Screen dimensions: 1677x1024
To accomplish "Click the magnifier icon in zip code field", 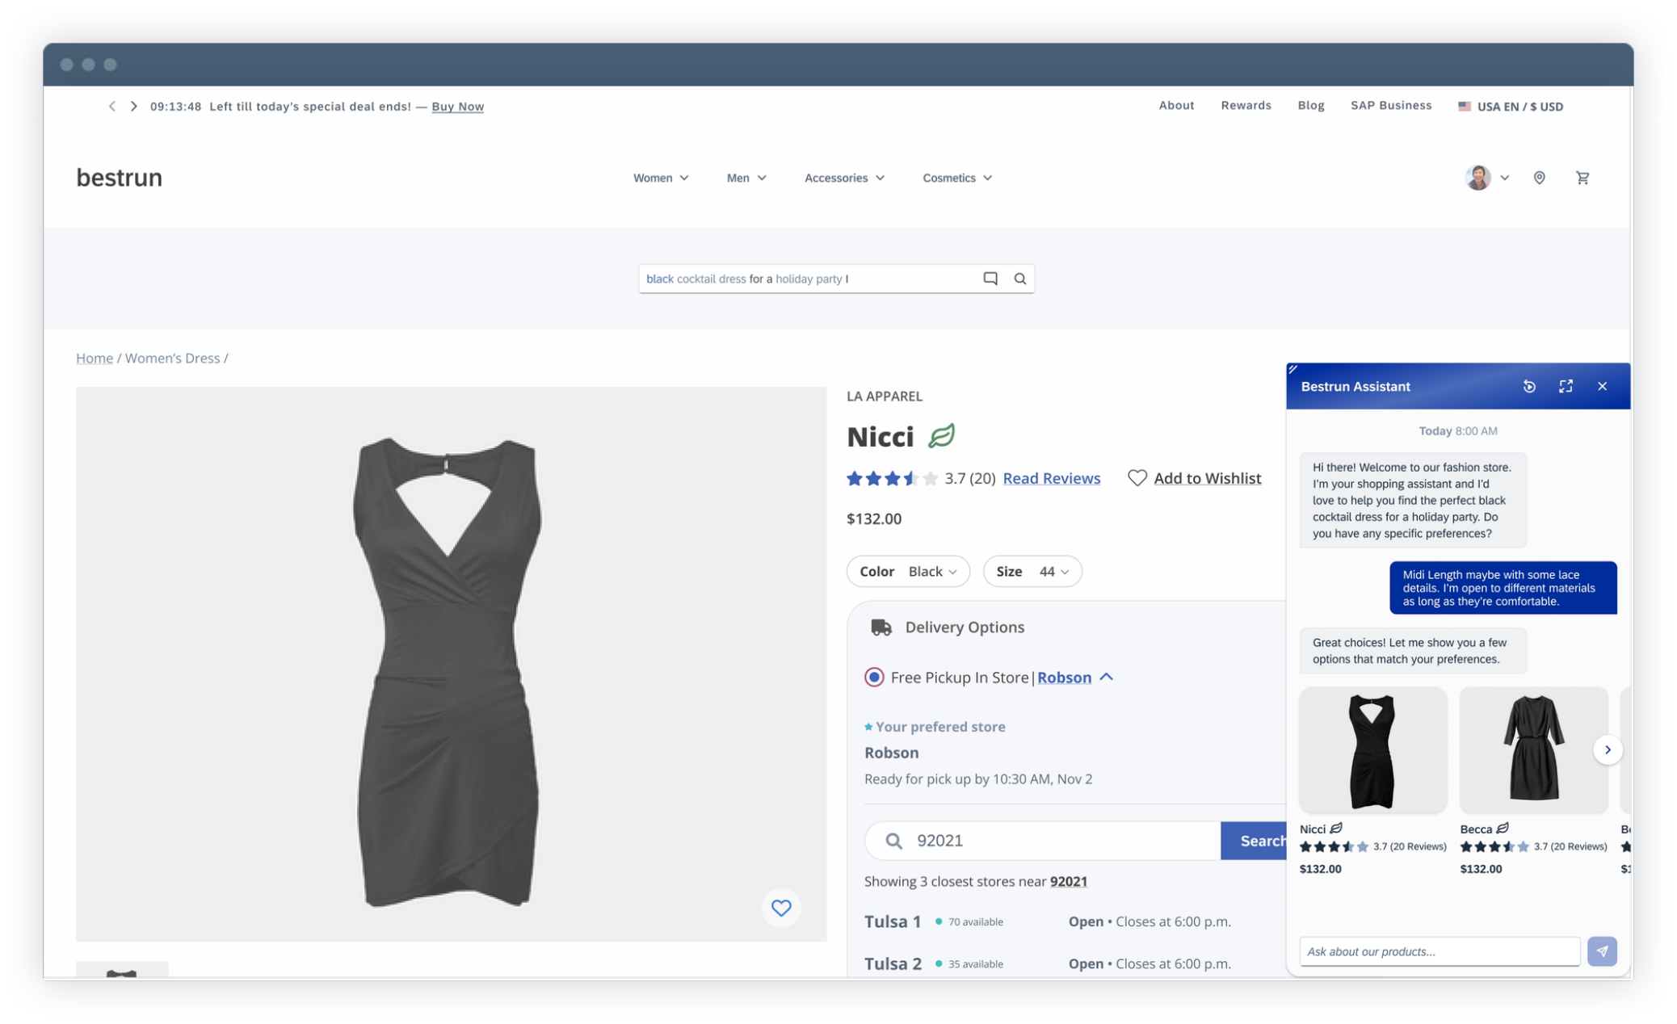I will tap(893, 841).
